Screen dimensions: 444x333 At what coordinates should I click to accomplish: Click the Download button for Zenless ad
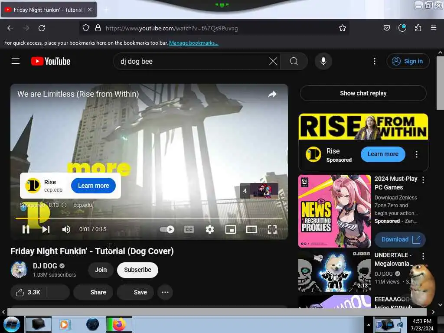tap(400, 239)
